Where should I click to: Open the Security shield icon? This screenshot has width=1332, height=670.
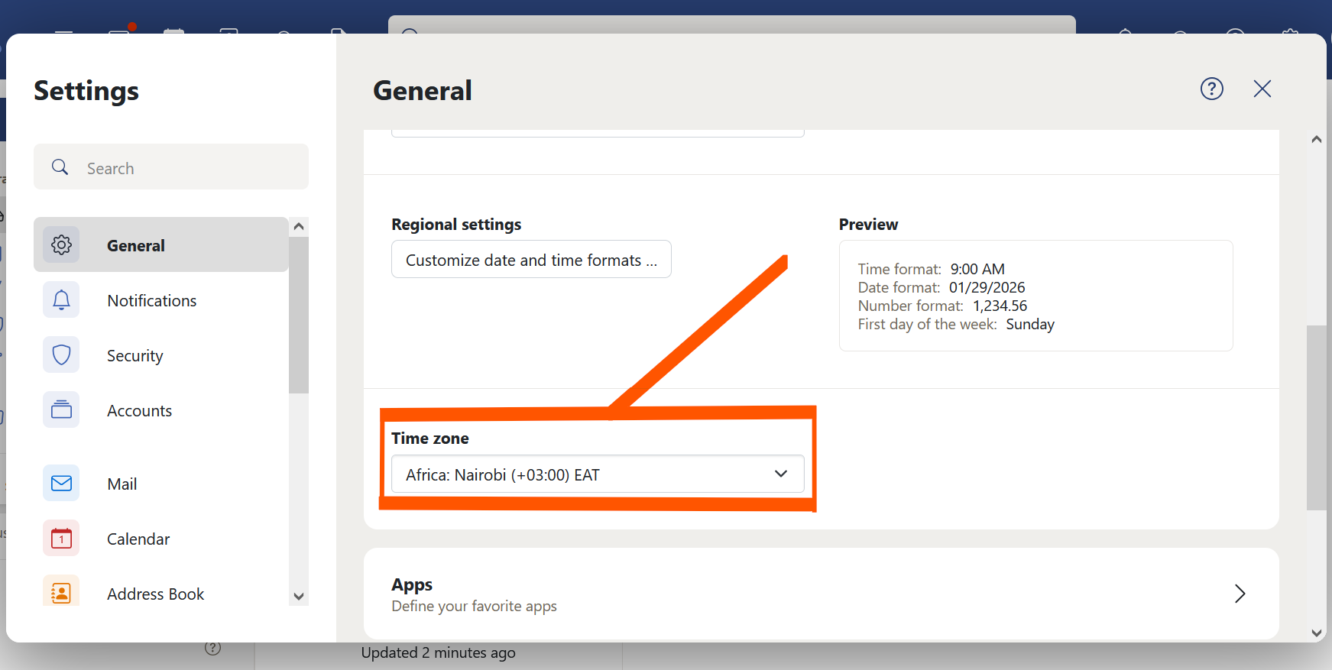61,354
